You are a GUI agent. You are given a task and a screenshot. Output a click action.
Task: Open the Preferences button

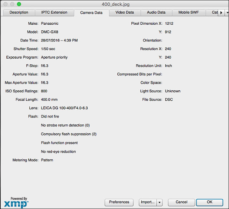tap(119, 202)
